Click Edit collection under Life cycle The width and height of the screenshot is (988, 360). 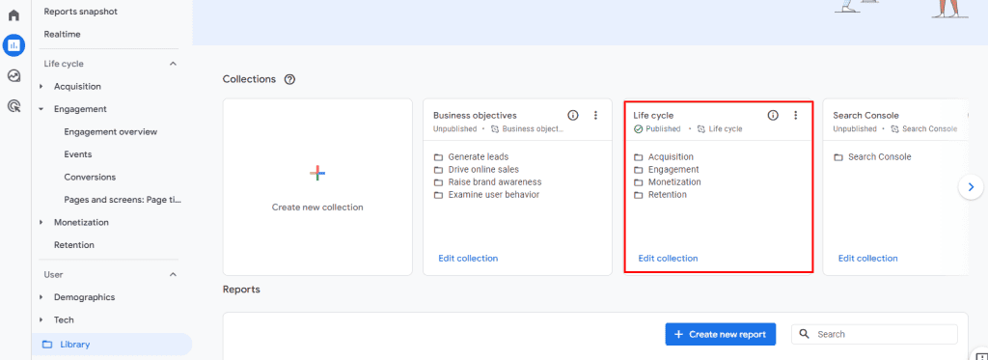coord(668,259)
